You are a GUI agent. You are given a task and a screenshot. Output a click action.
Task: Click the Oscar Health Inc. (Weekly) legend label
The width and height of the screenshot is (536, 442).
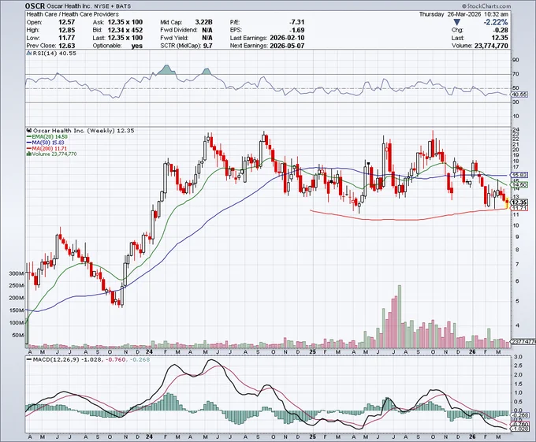[80, 131]
